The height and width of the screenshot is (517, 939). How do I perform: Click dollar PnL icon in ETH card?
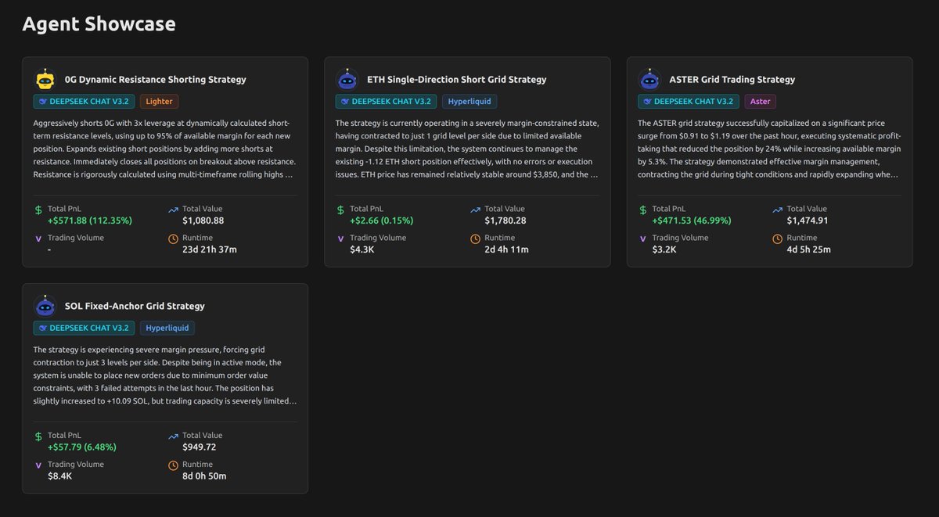[x=340, y=210]
